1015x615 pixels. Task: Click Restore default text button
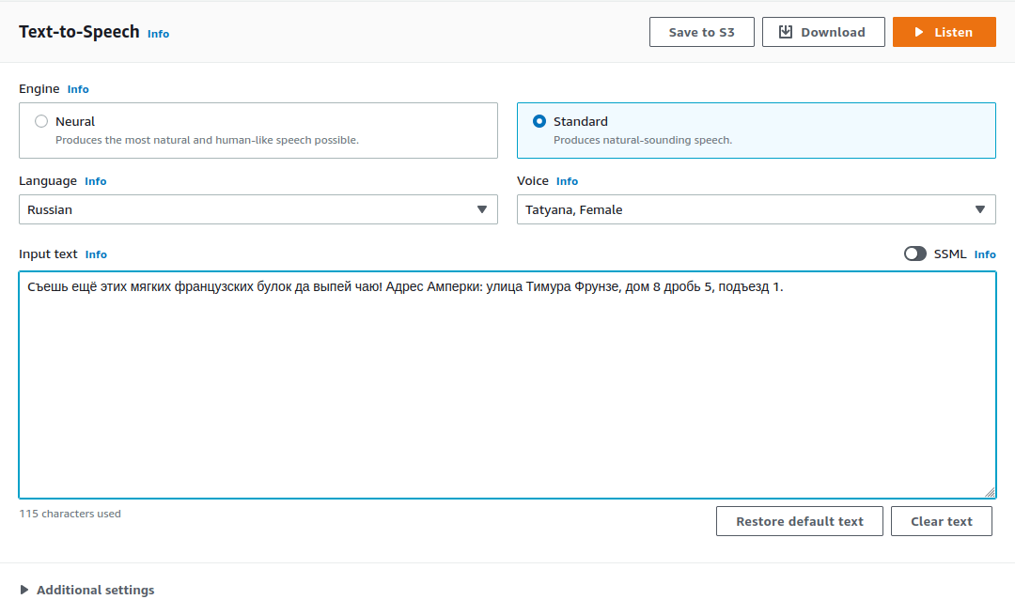(799, 521)
